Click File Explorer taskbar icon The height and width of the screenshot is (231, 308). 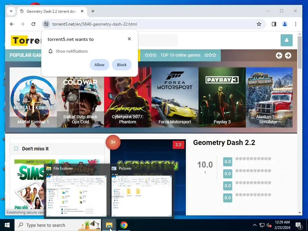[109, 225]
